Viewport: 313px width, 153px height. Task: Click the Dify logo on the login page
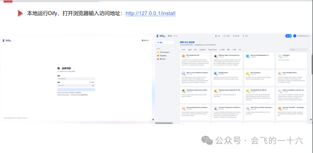pos(7,41)
